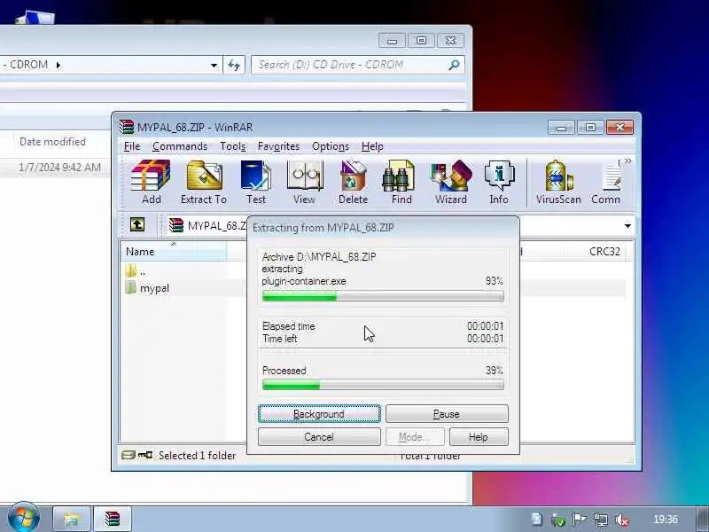
Task: Refresh the Explorer address bar
Action: pos(234,65)
